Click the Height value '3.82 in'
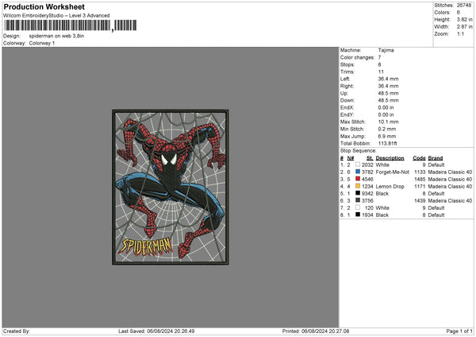Viewport: 476px width, 337px height. pos(464,19)
